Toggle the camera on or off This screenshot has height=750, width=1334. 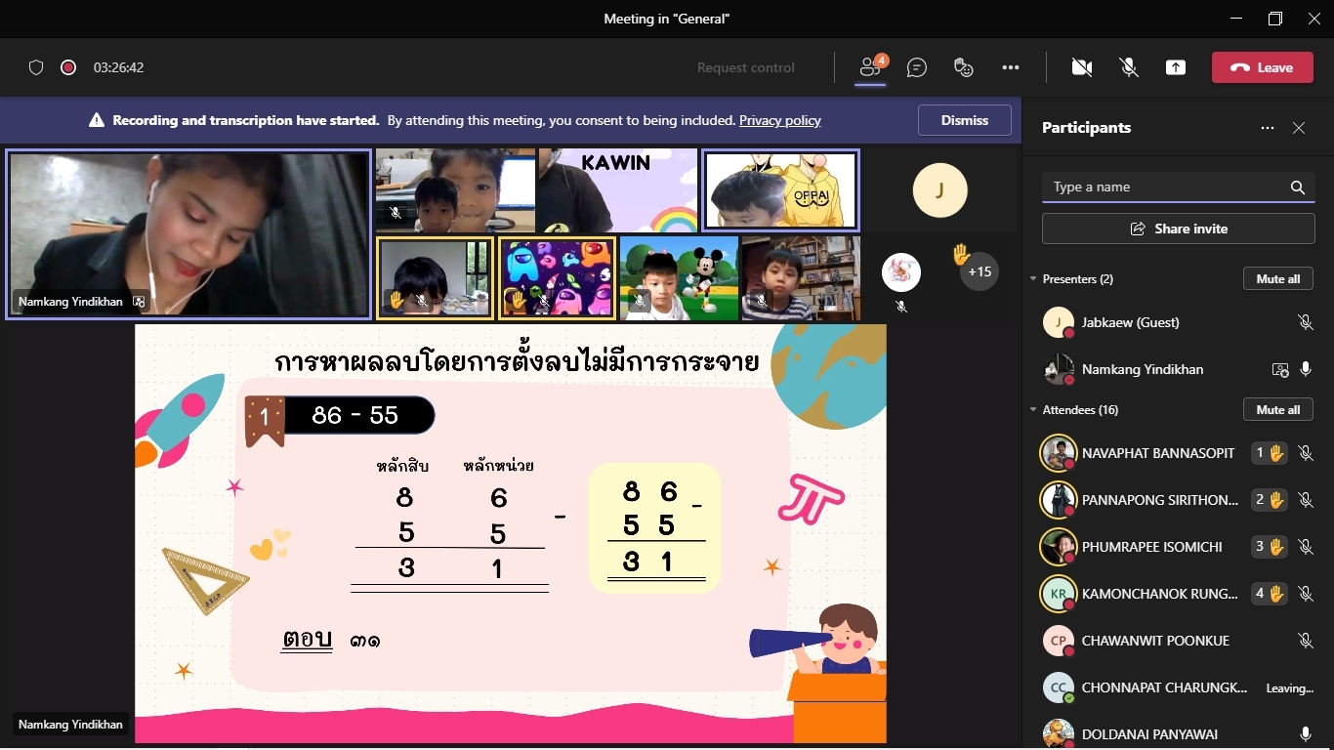[x=1081, y=67]
